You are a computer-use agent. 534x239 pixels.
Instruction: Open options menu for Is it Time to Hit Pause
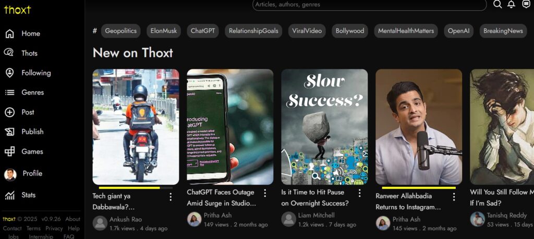coord(359,193)
